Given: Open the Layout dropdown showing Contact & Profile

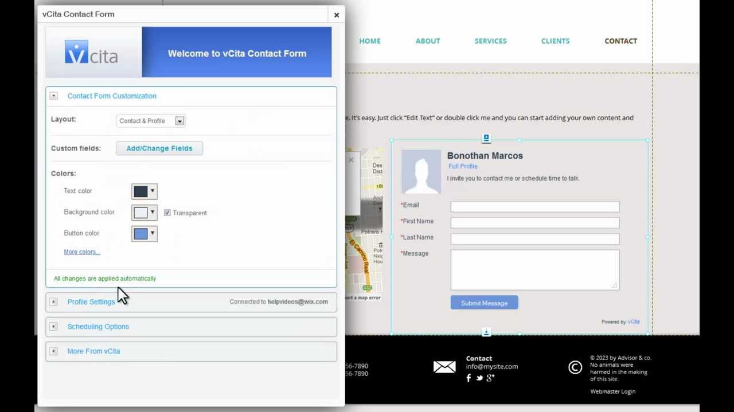Looking at the screenshot, I should 150,121.
